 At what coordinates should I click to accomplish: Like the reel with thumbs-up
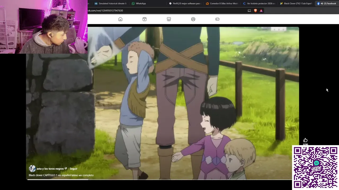click(305, 140)
